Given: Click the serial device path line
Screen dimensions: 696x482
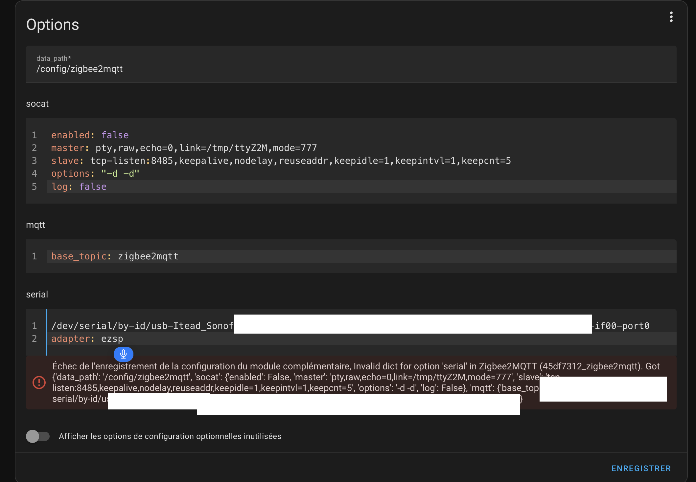Looking at the screenshot, I should click(x=142, y=326).
